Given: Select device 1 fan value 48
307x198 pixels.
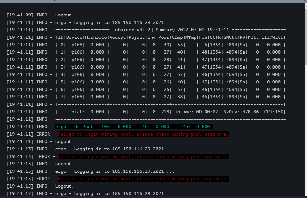Looking at the screenshot, I should coord(205,52).
